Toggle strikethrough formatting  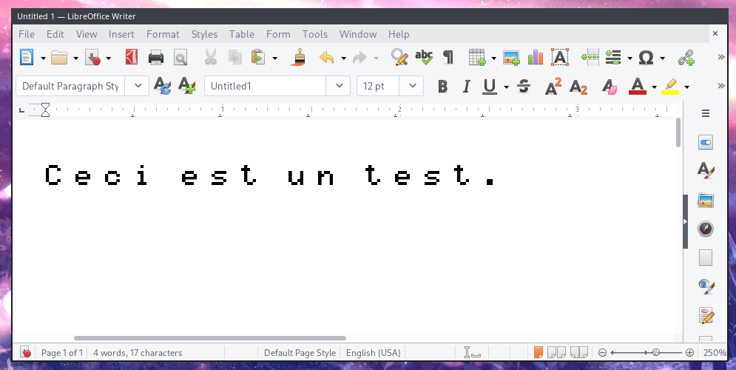[524, 87]
